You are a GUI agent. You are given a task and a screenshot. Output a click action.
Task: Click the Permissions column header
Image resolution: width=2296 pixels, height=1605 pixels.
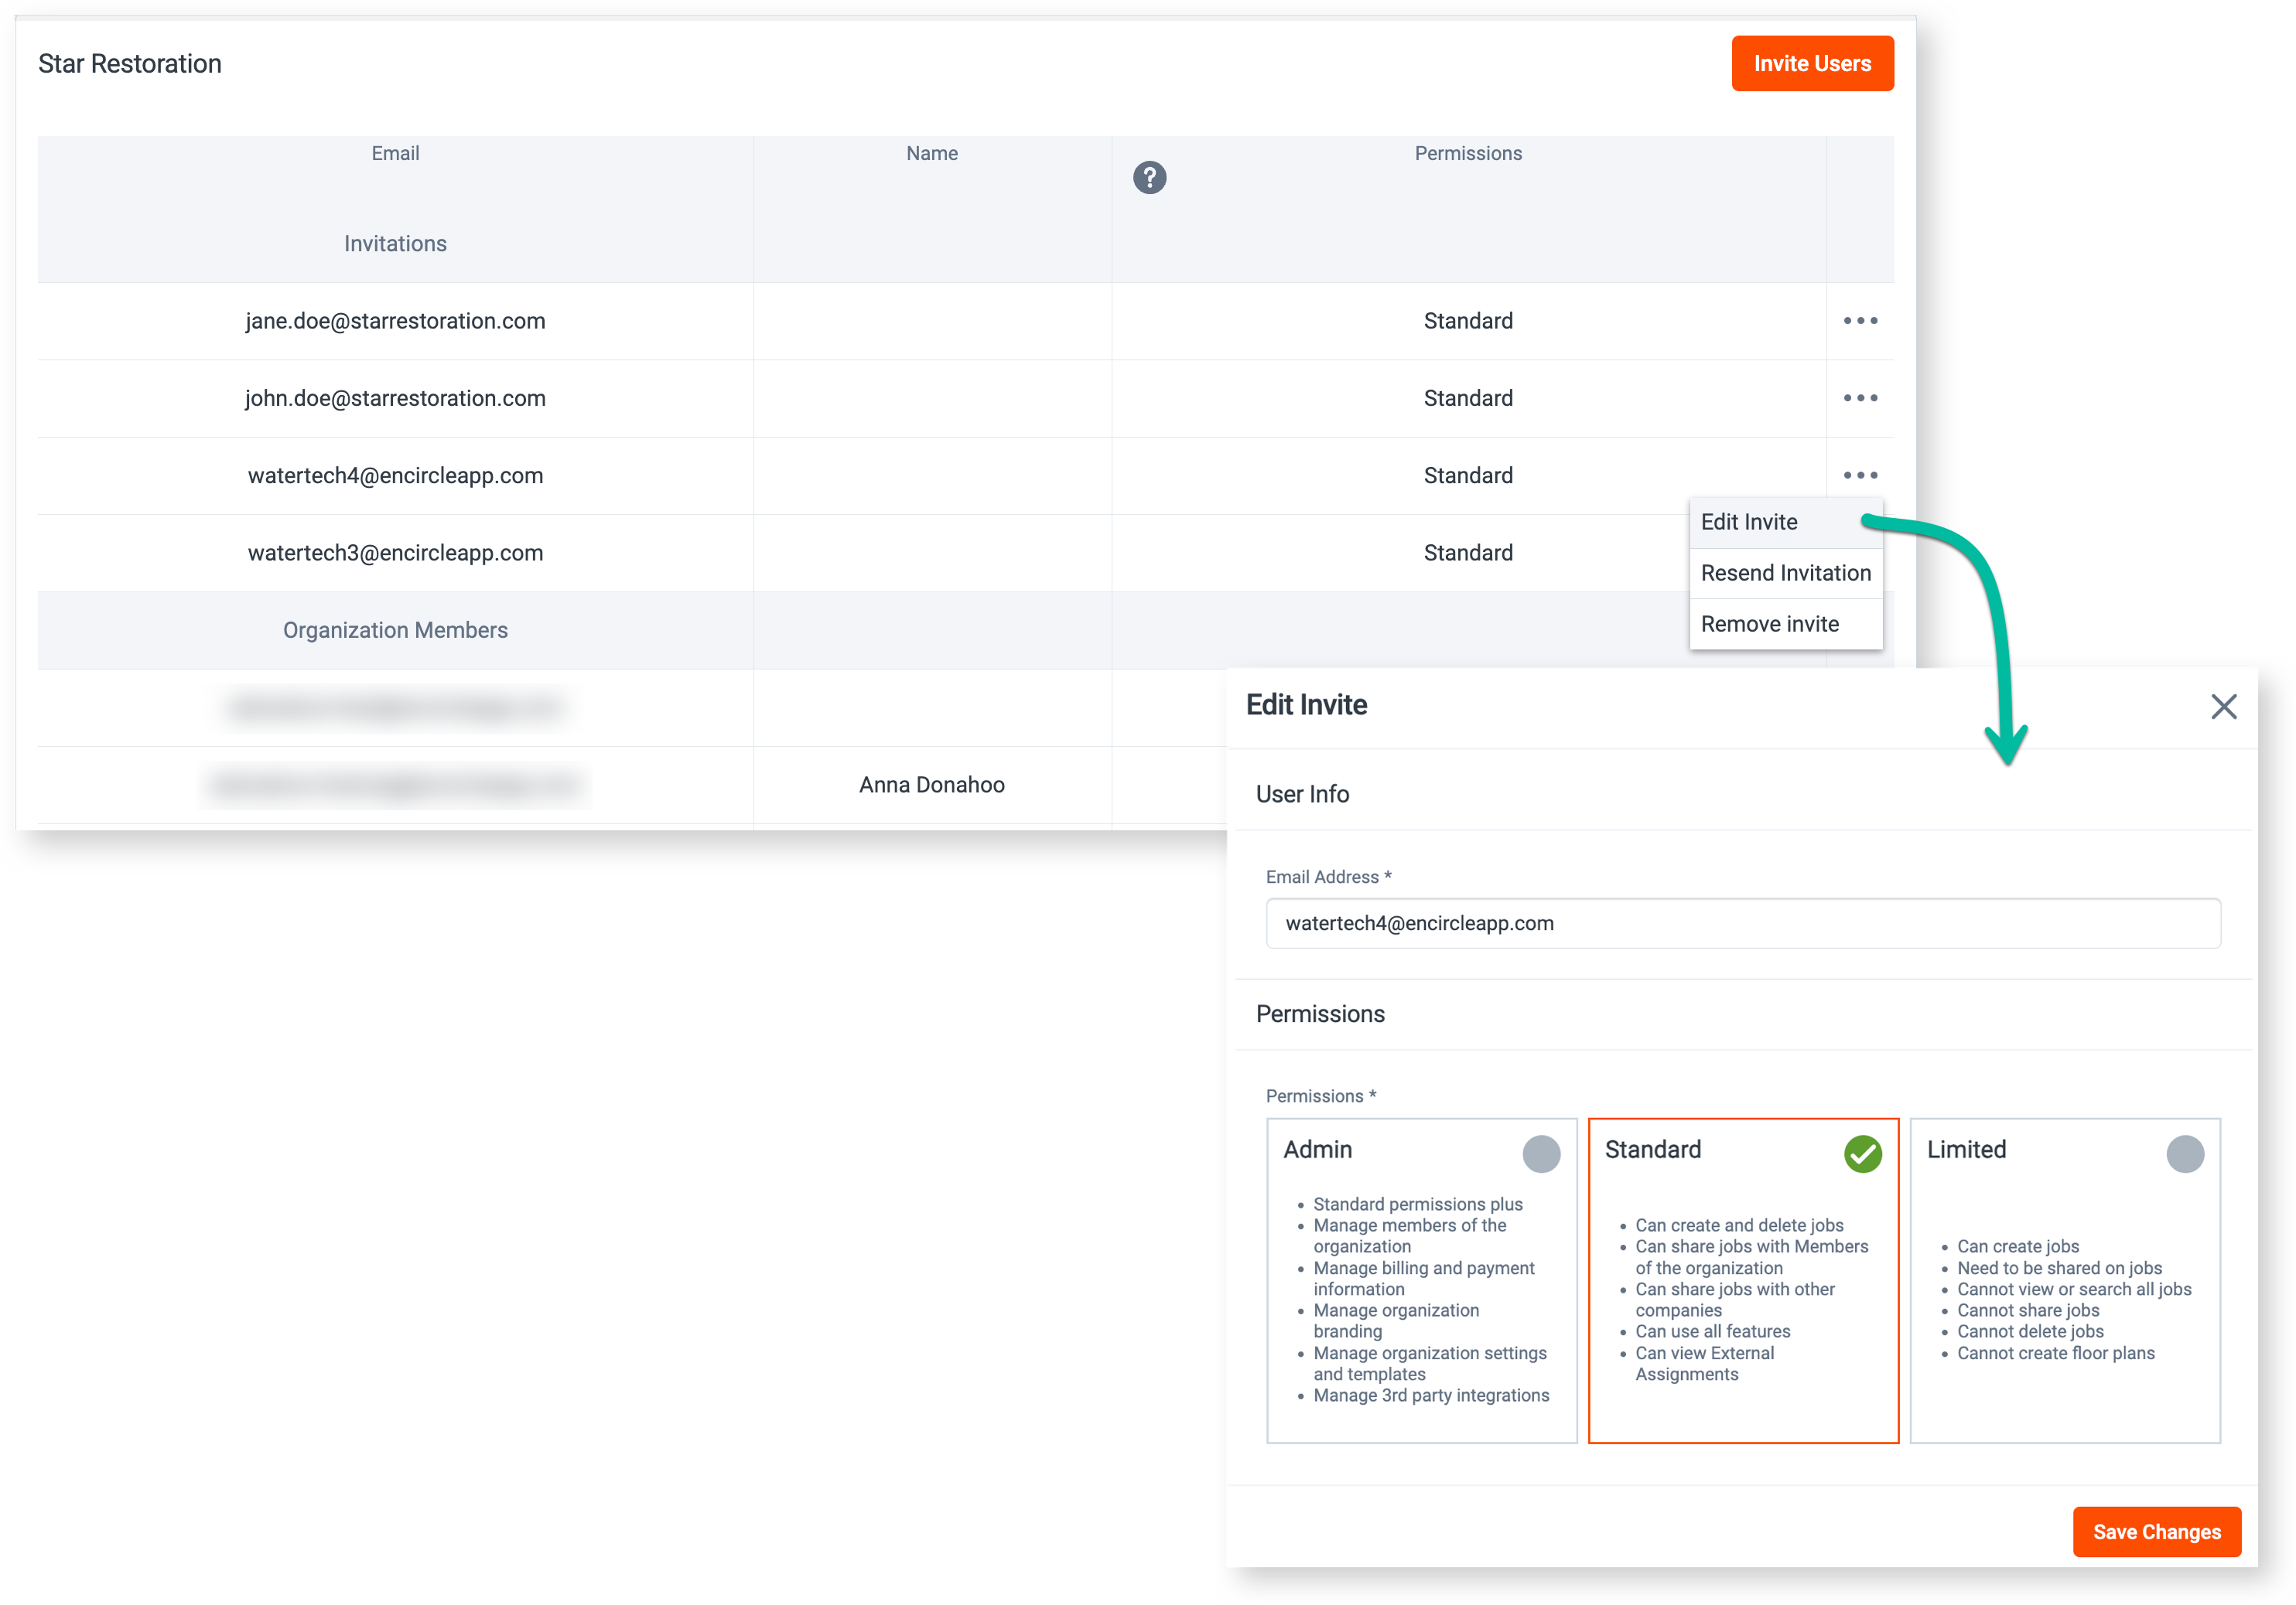coord(1467,153)
